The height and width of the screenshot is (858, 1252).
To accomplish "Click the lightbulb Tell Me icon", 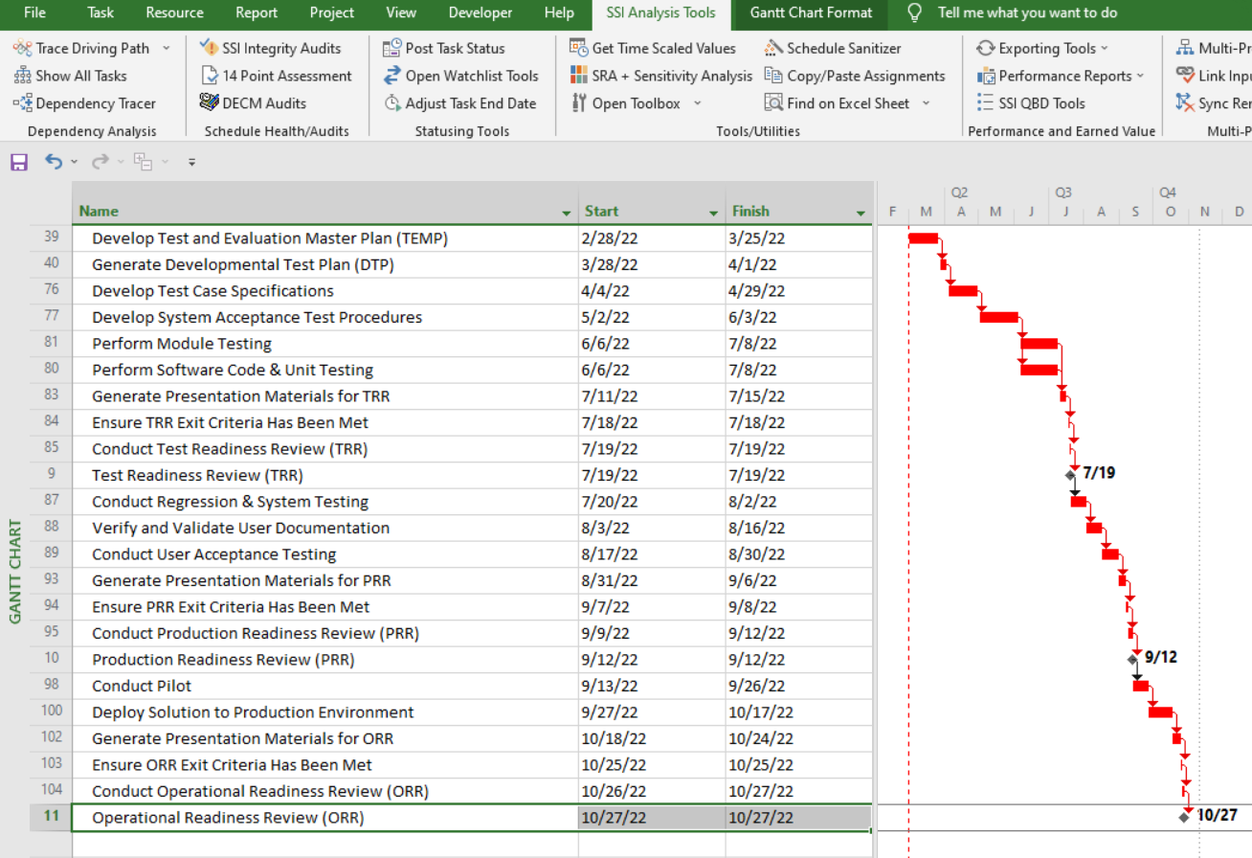I will point(915,12).
